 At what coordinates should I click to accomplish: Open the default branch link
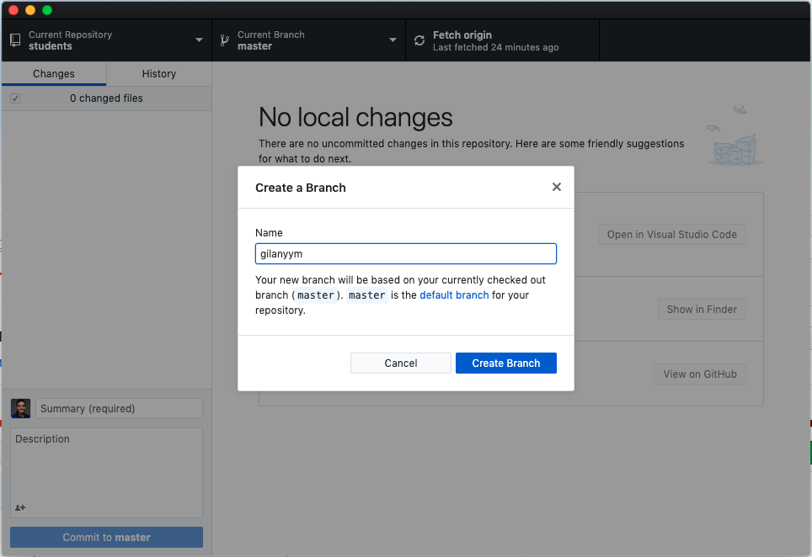coord(454,294)
